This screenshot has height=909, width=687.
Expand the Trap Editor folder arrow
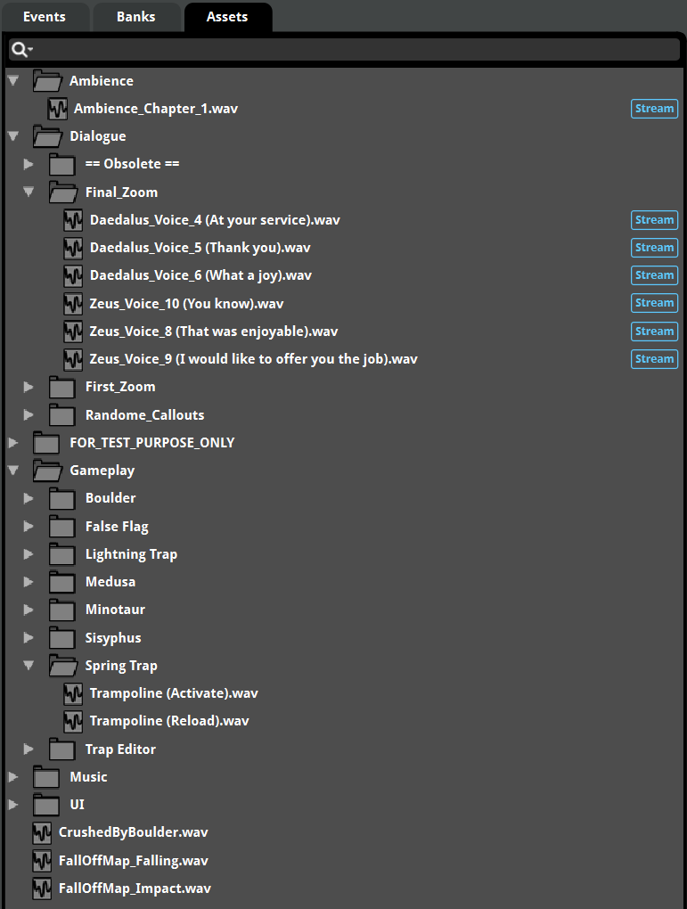[x=29, y=749]
